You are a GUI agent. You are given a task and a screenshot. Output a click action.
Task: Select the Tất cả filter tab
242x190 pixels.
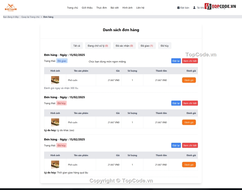click(x=77, y=46)
